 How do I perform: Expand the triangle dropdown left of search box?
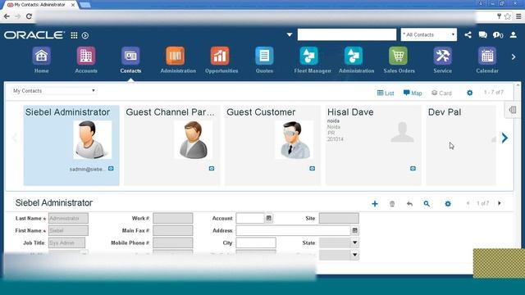(x=290, y=34)
